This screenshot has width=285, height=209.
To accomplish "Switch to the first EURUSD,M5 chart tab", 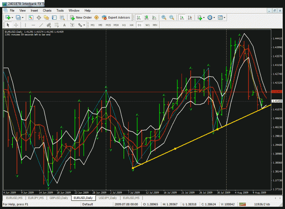I will tap(14, 198).
